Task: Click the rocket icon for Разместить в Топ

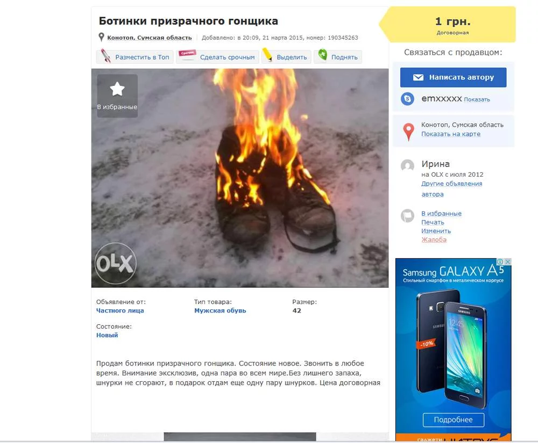Action: coord(105,56)
